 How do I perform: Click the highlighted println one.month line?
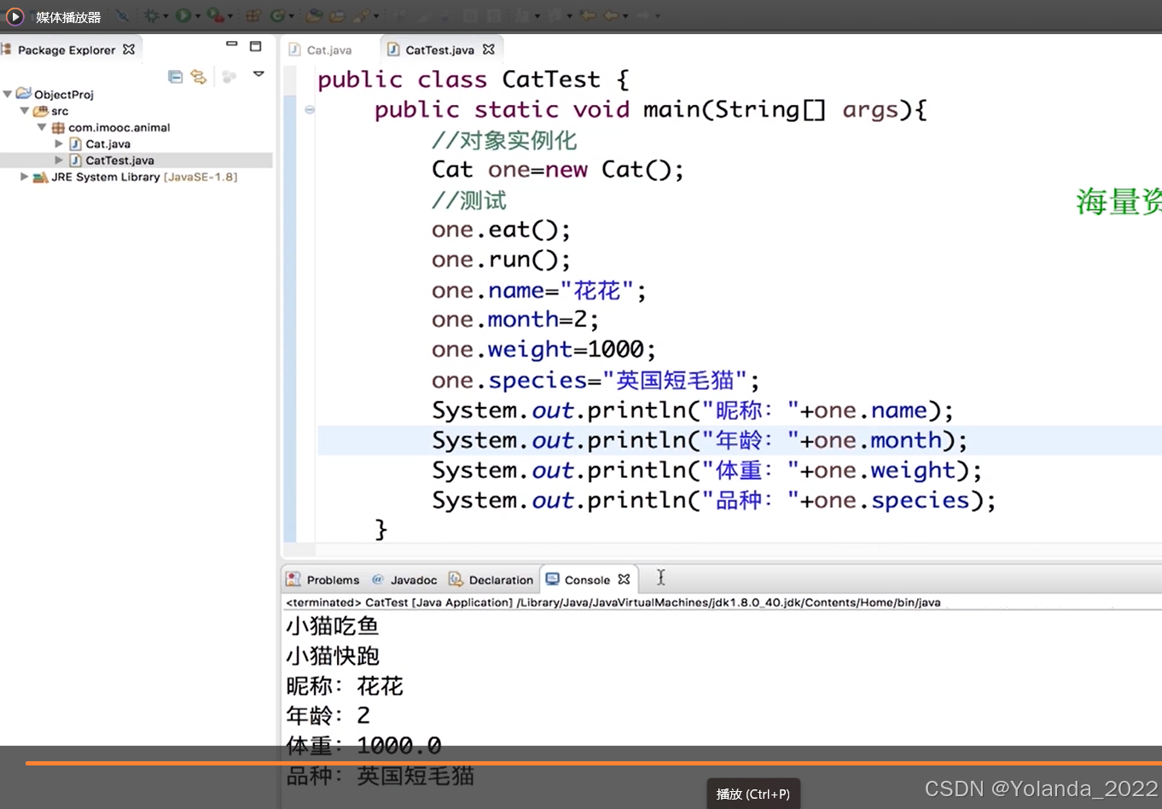(700, 439)
